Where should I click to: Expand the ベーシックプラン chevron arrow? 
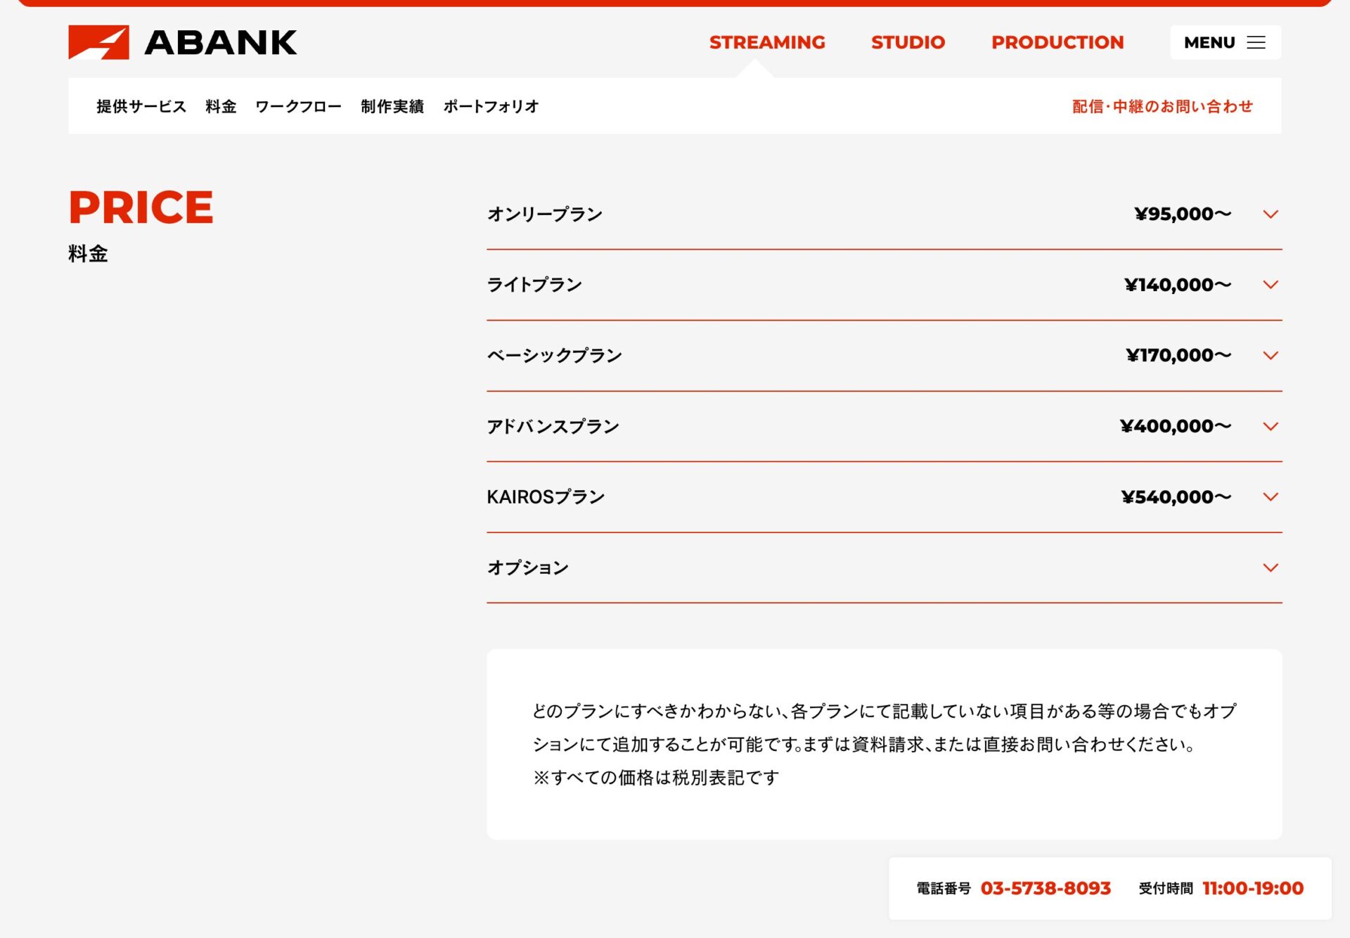(1270, 356)
